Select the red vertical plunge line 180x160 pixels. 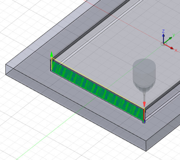coord(144,115)
